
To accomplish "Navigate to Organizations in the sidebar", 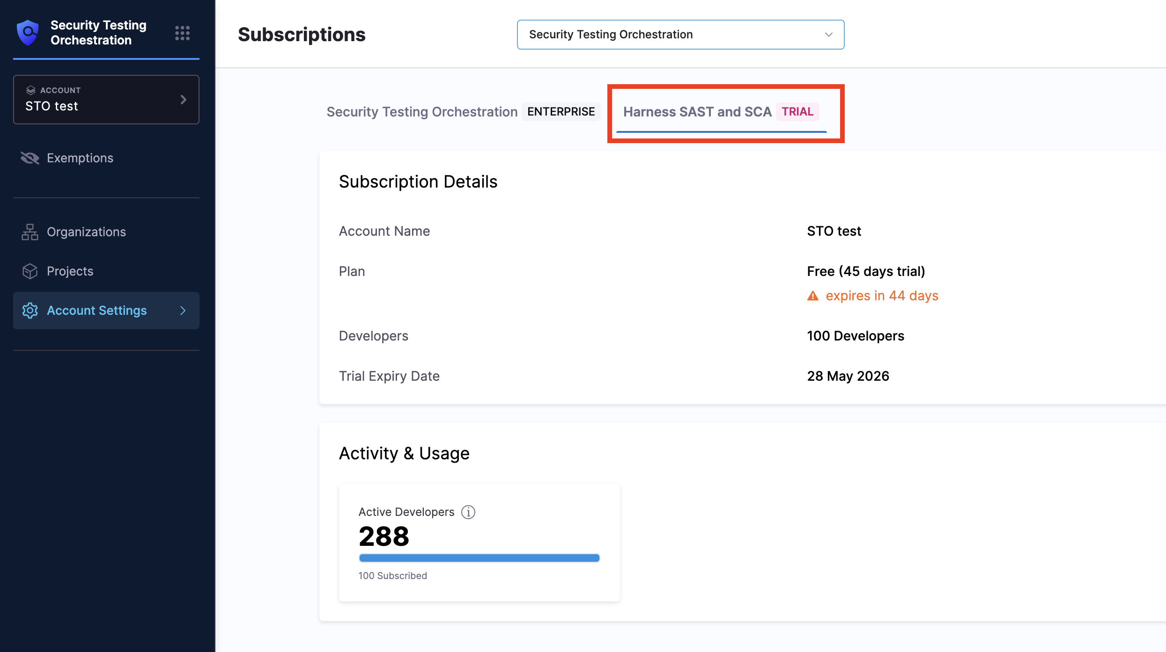I will [86, 232].
